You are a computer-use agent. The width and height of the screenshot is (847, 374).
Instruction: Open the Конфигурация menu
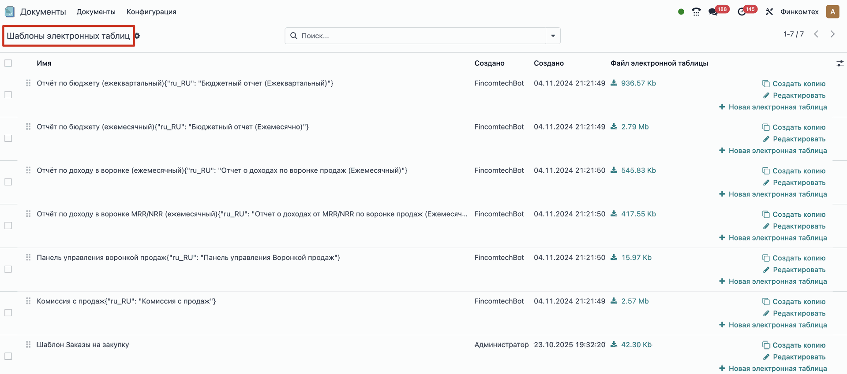click(x=151, y=12)
